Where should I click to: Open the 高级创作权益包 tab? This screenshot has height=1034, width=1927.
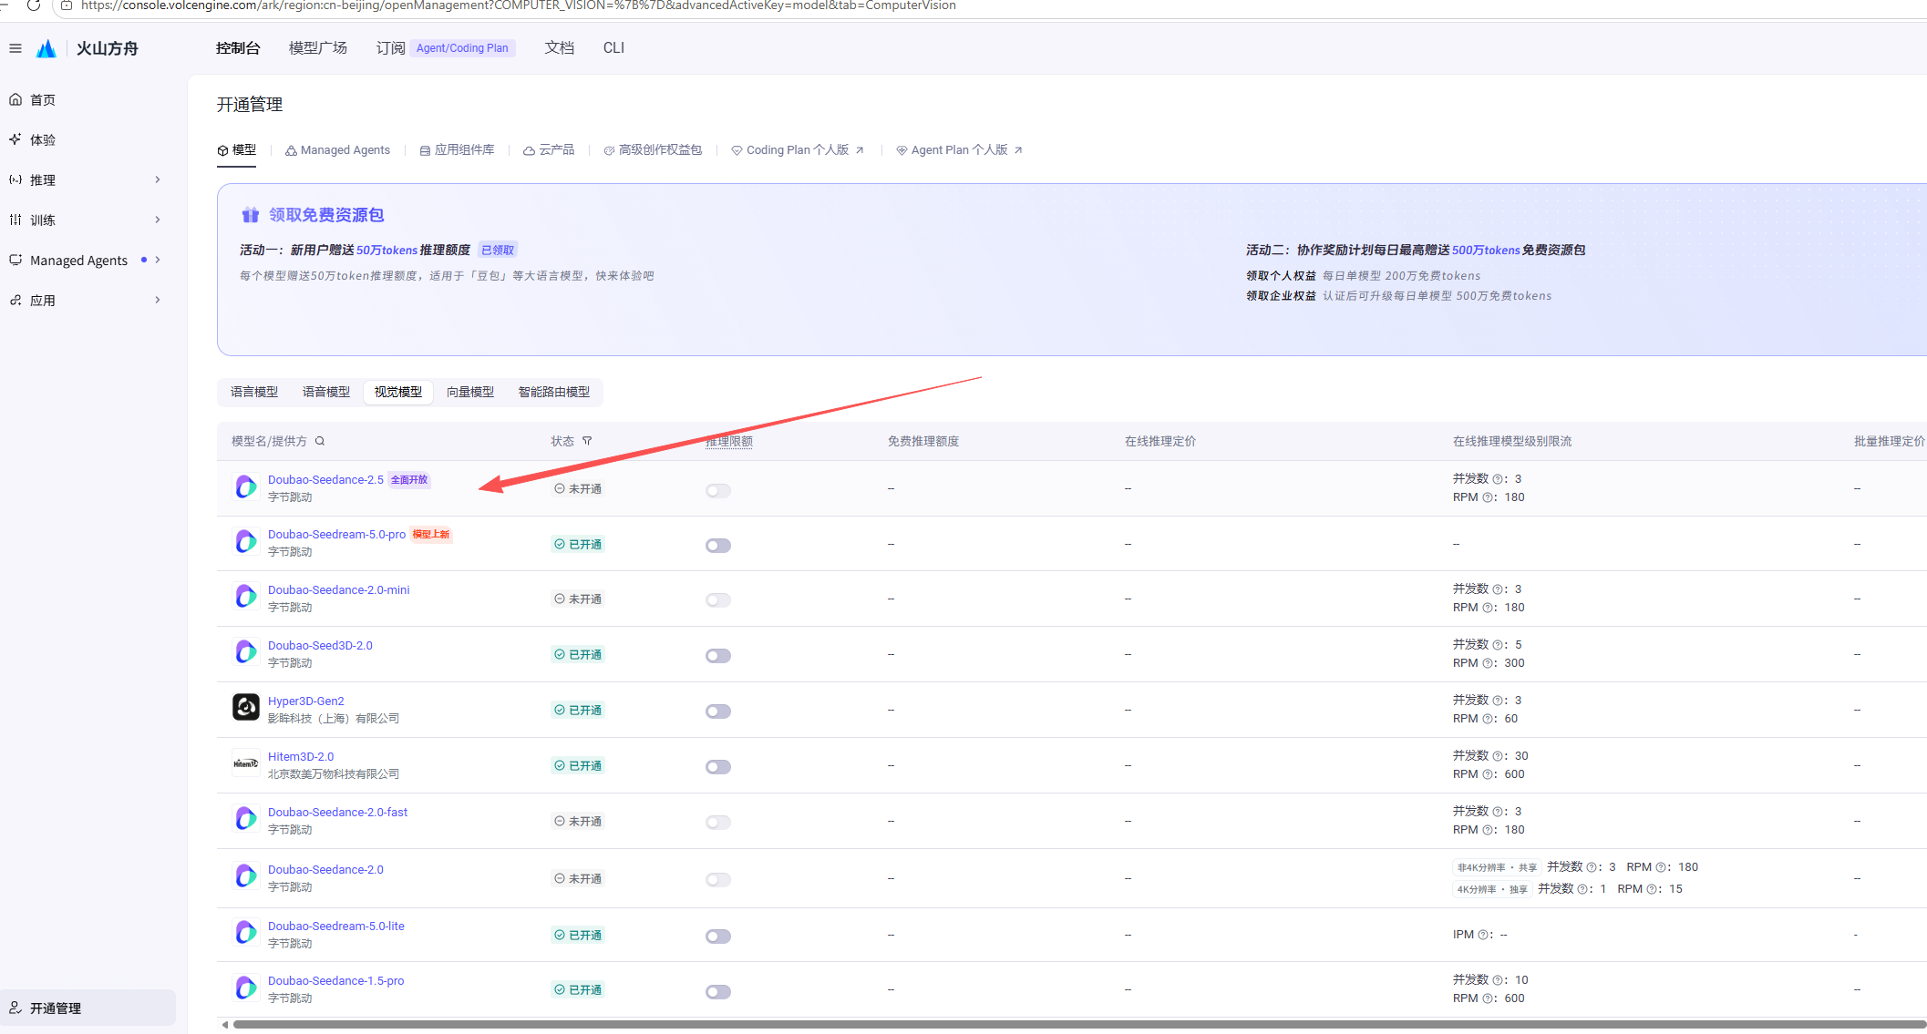(653, 150)
